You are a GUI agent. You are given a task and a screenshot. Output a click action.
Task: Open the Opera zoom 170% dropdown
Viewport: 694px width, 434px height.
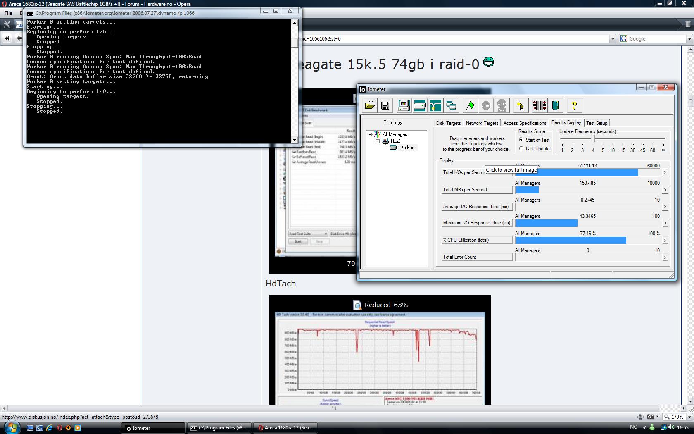[689, 417]
